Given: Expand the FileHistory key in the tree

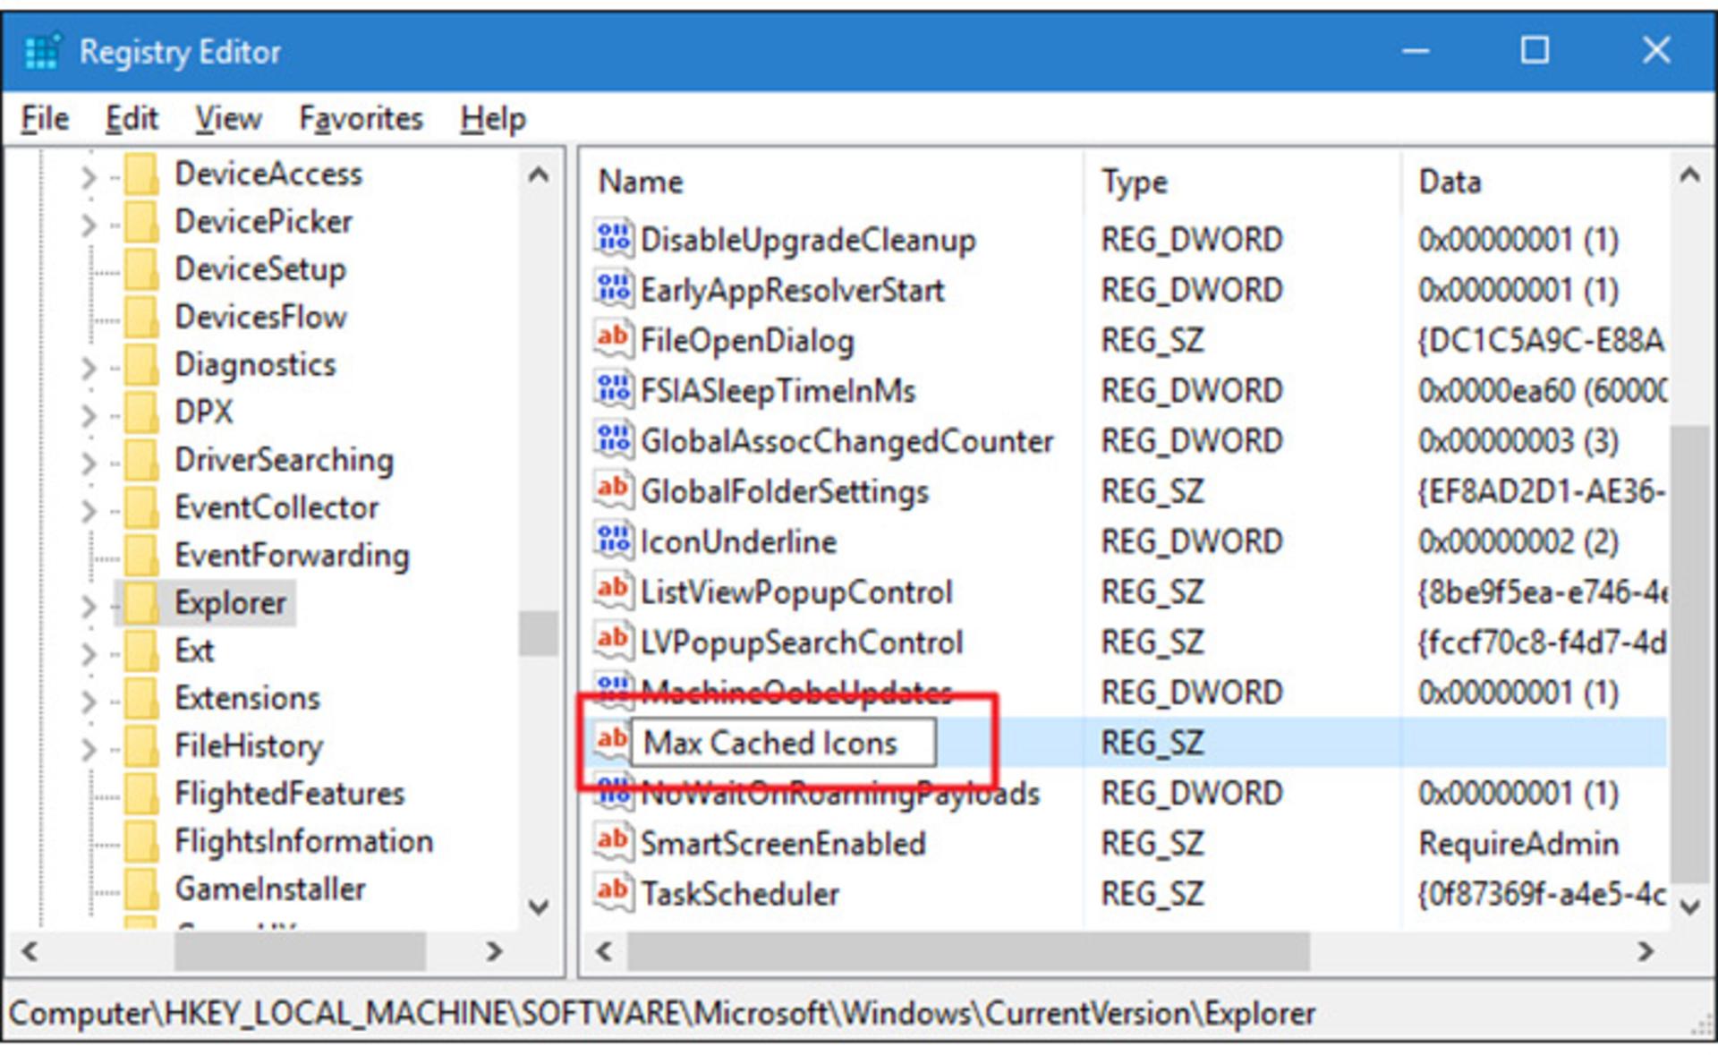Looking at the screenshot, I should [x=88, y=748].
